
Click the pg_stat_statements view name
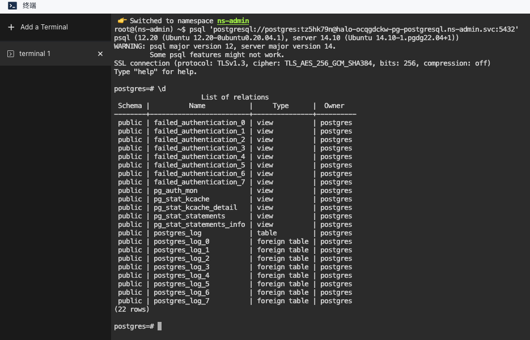[x=190, y=216]
